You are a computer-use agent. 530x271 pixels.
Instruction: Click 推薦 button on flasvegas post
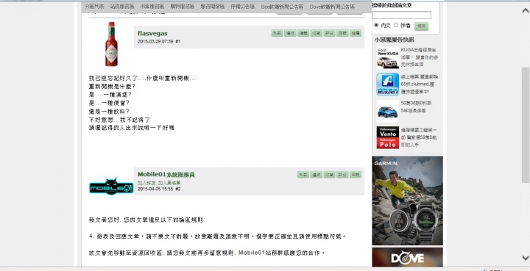click(x=356, y=33)
